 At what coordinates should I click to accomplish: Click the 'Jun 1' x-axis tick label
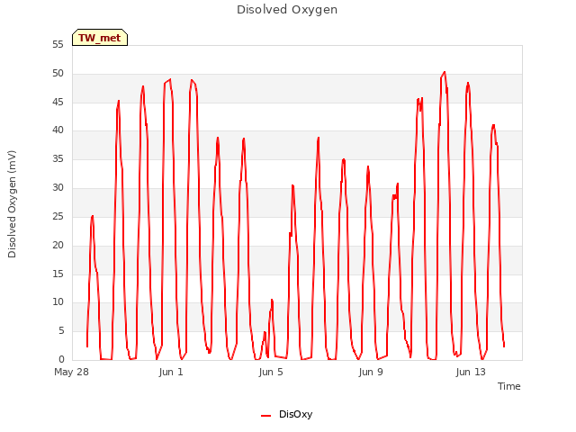171,372
